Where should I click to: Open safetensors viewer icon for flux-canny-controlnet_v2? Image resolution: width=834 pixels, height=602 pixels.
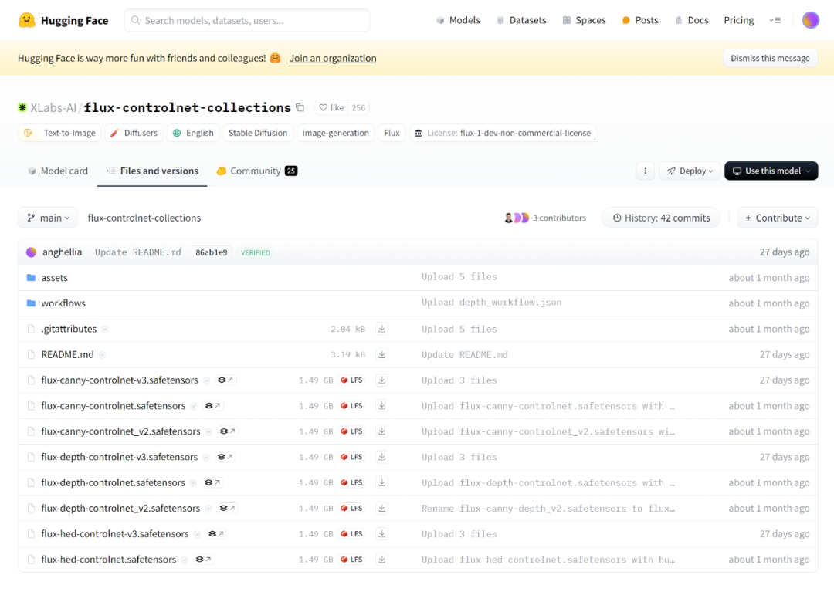point(228,431)
